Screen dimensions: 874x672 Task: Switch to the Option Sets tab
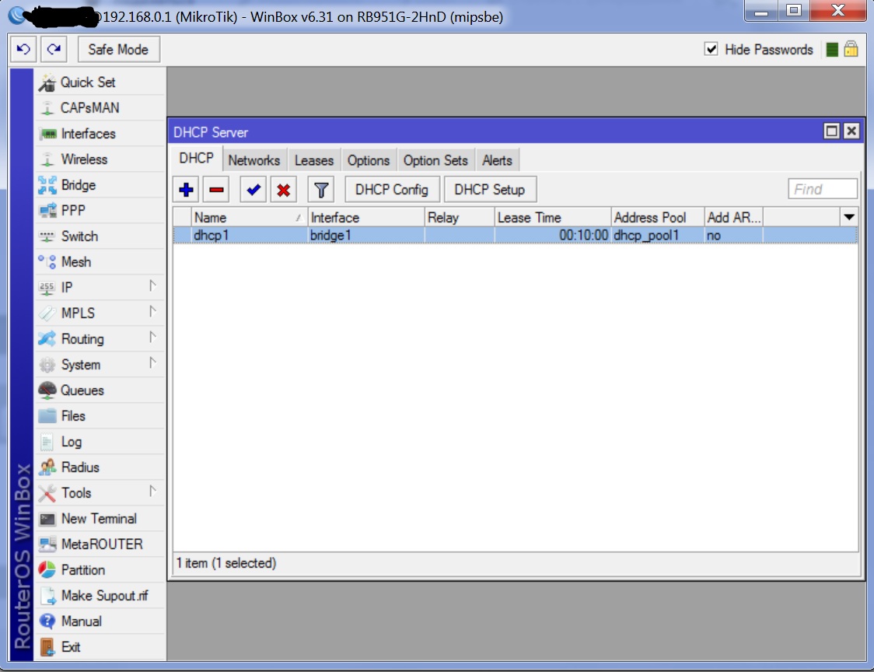tap(435, 160)
